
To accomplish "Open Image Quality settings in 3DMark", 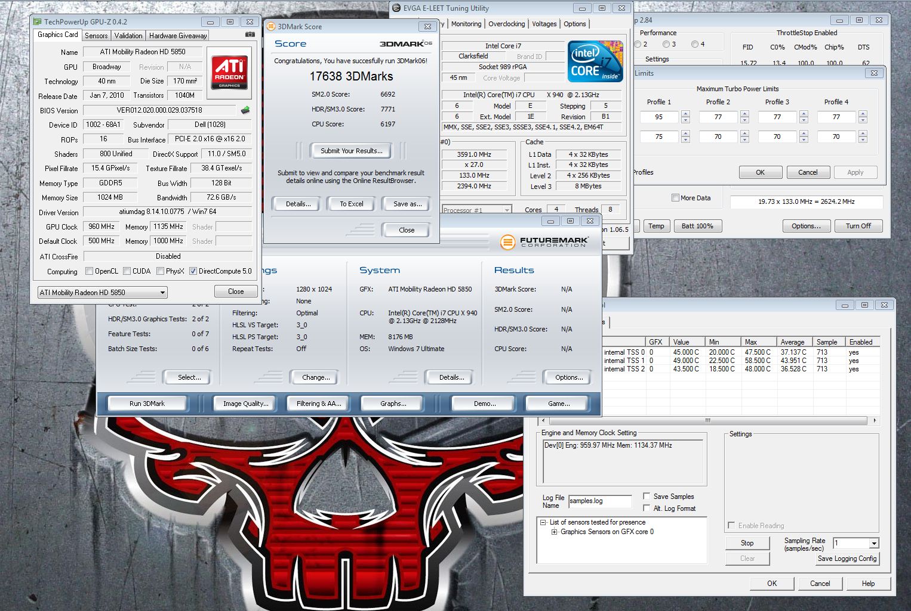I will point(245,404).
